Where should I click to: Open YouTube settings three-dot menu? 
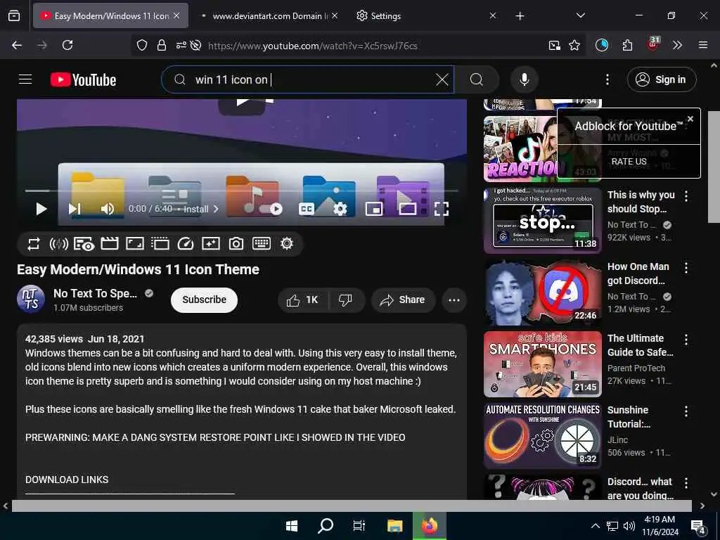tap(607, 80)
